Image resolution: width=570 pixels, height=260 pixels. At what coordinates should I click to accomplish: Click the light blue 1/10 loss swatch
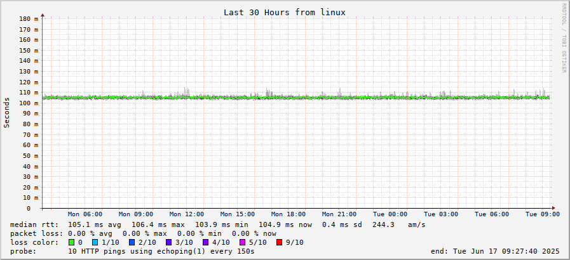pos(95,242)
